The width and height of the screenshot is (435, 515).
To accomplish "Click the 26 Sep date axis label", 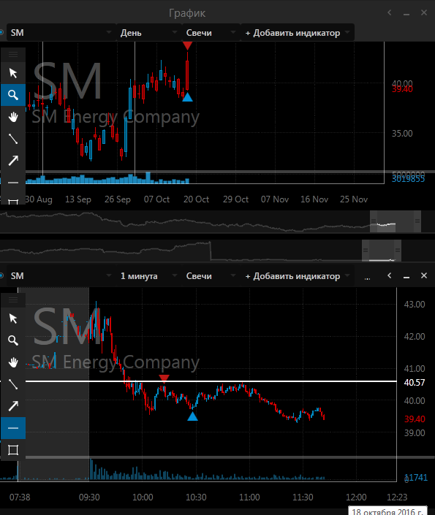I will [x=118, y=199].
